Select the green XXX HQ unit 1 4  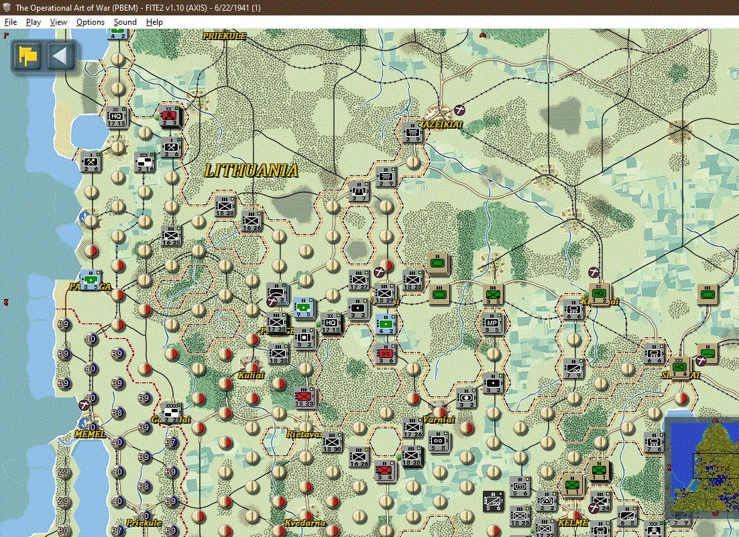(x=679, y=367)
